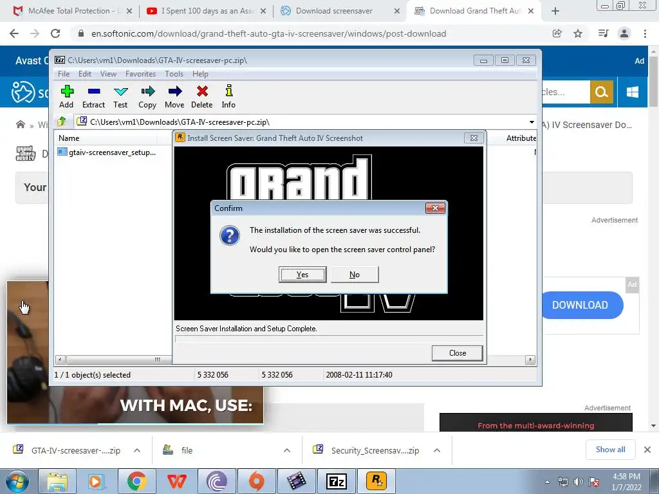The height and width of the screenshot is (494, 659).
Task: Open the 7-Zip taskbar button
Action: (337, 481)
